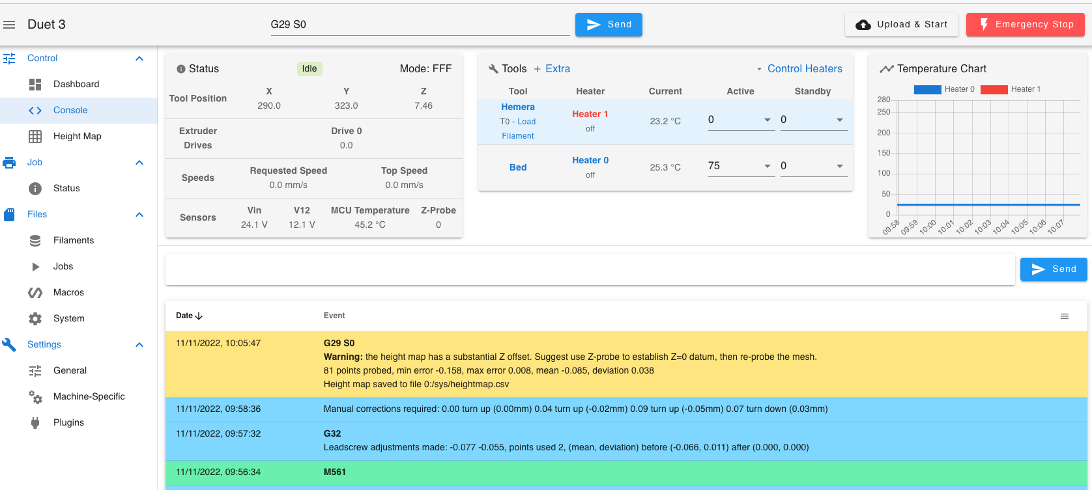Toggle Heater 1 state
This screenshot has width=1092, height=490.
click(x=590, y=115)
